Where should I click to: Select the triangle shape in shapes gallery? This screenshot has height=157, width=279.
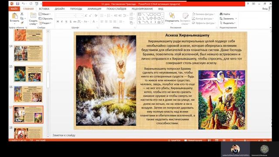click(x=139, y=18)
